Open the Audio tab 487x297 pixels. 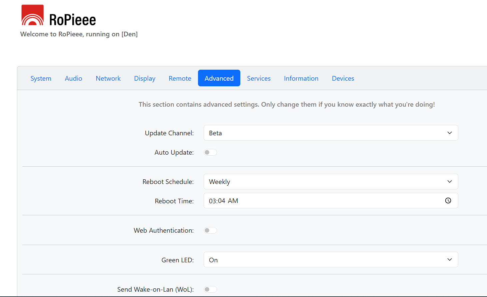click(x=74, y=78)
